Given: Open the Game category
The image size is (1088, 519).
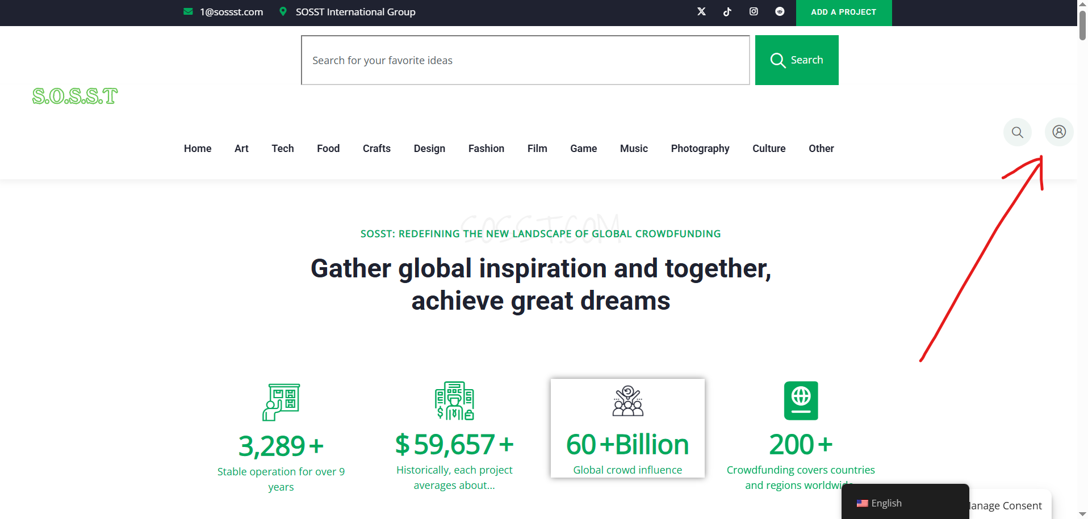Looking at the screenshot, I should 584,149.
